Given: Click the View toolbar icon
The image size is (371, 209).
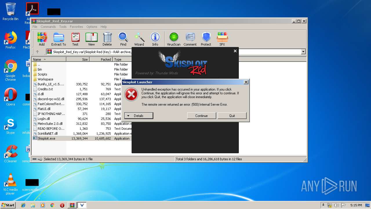Looking at the screenshot, I should coord(91,39).
